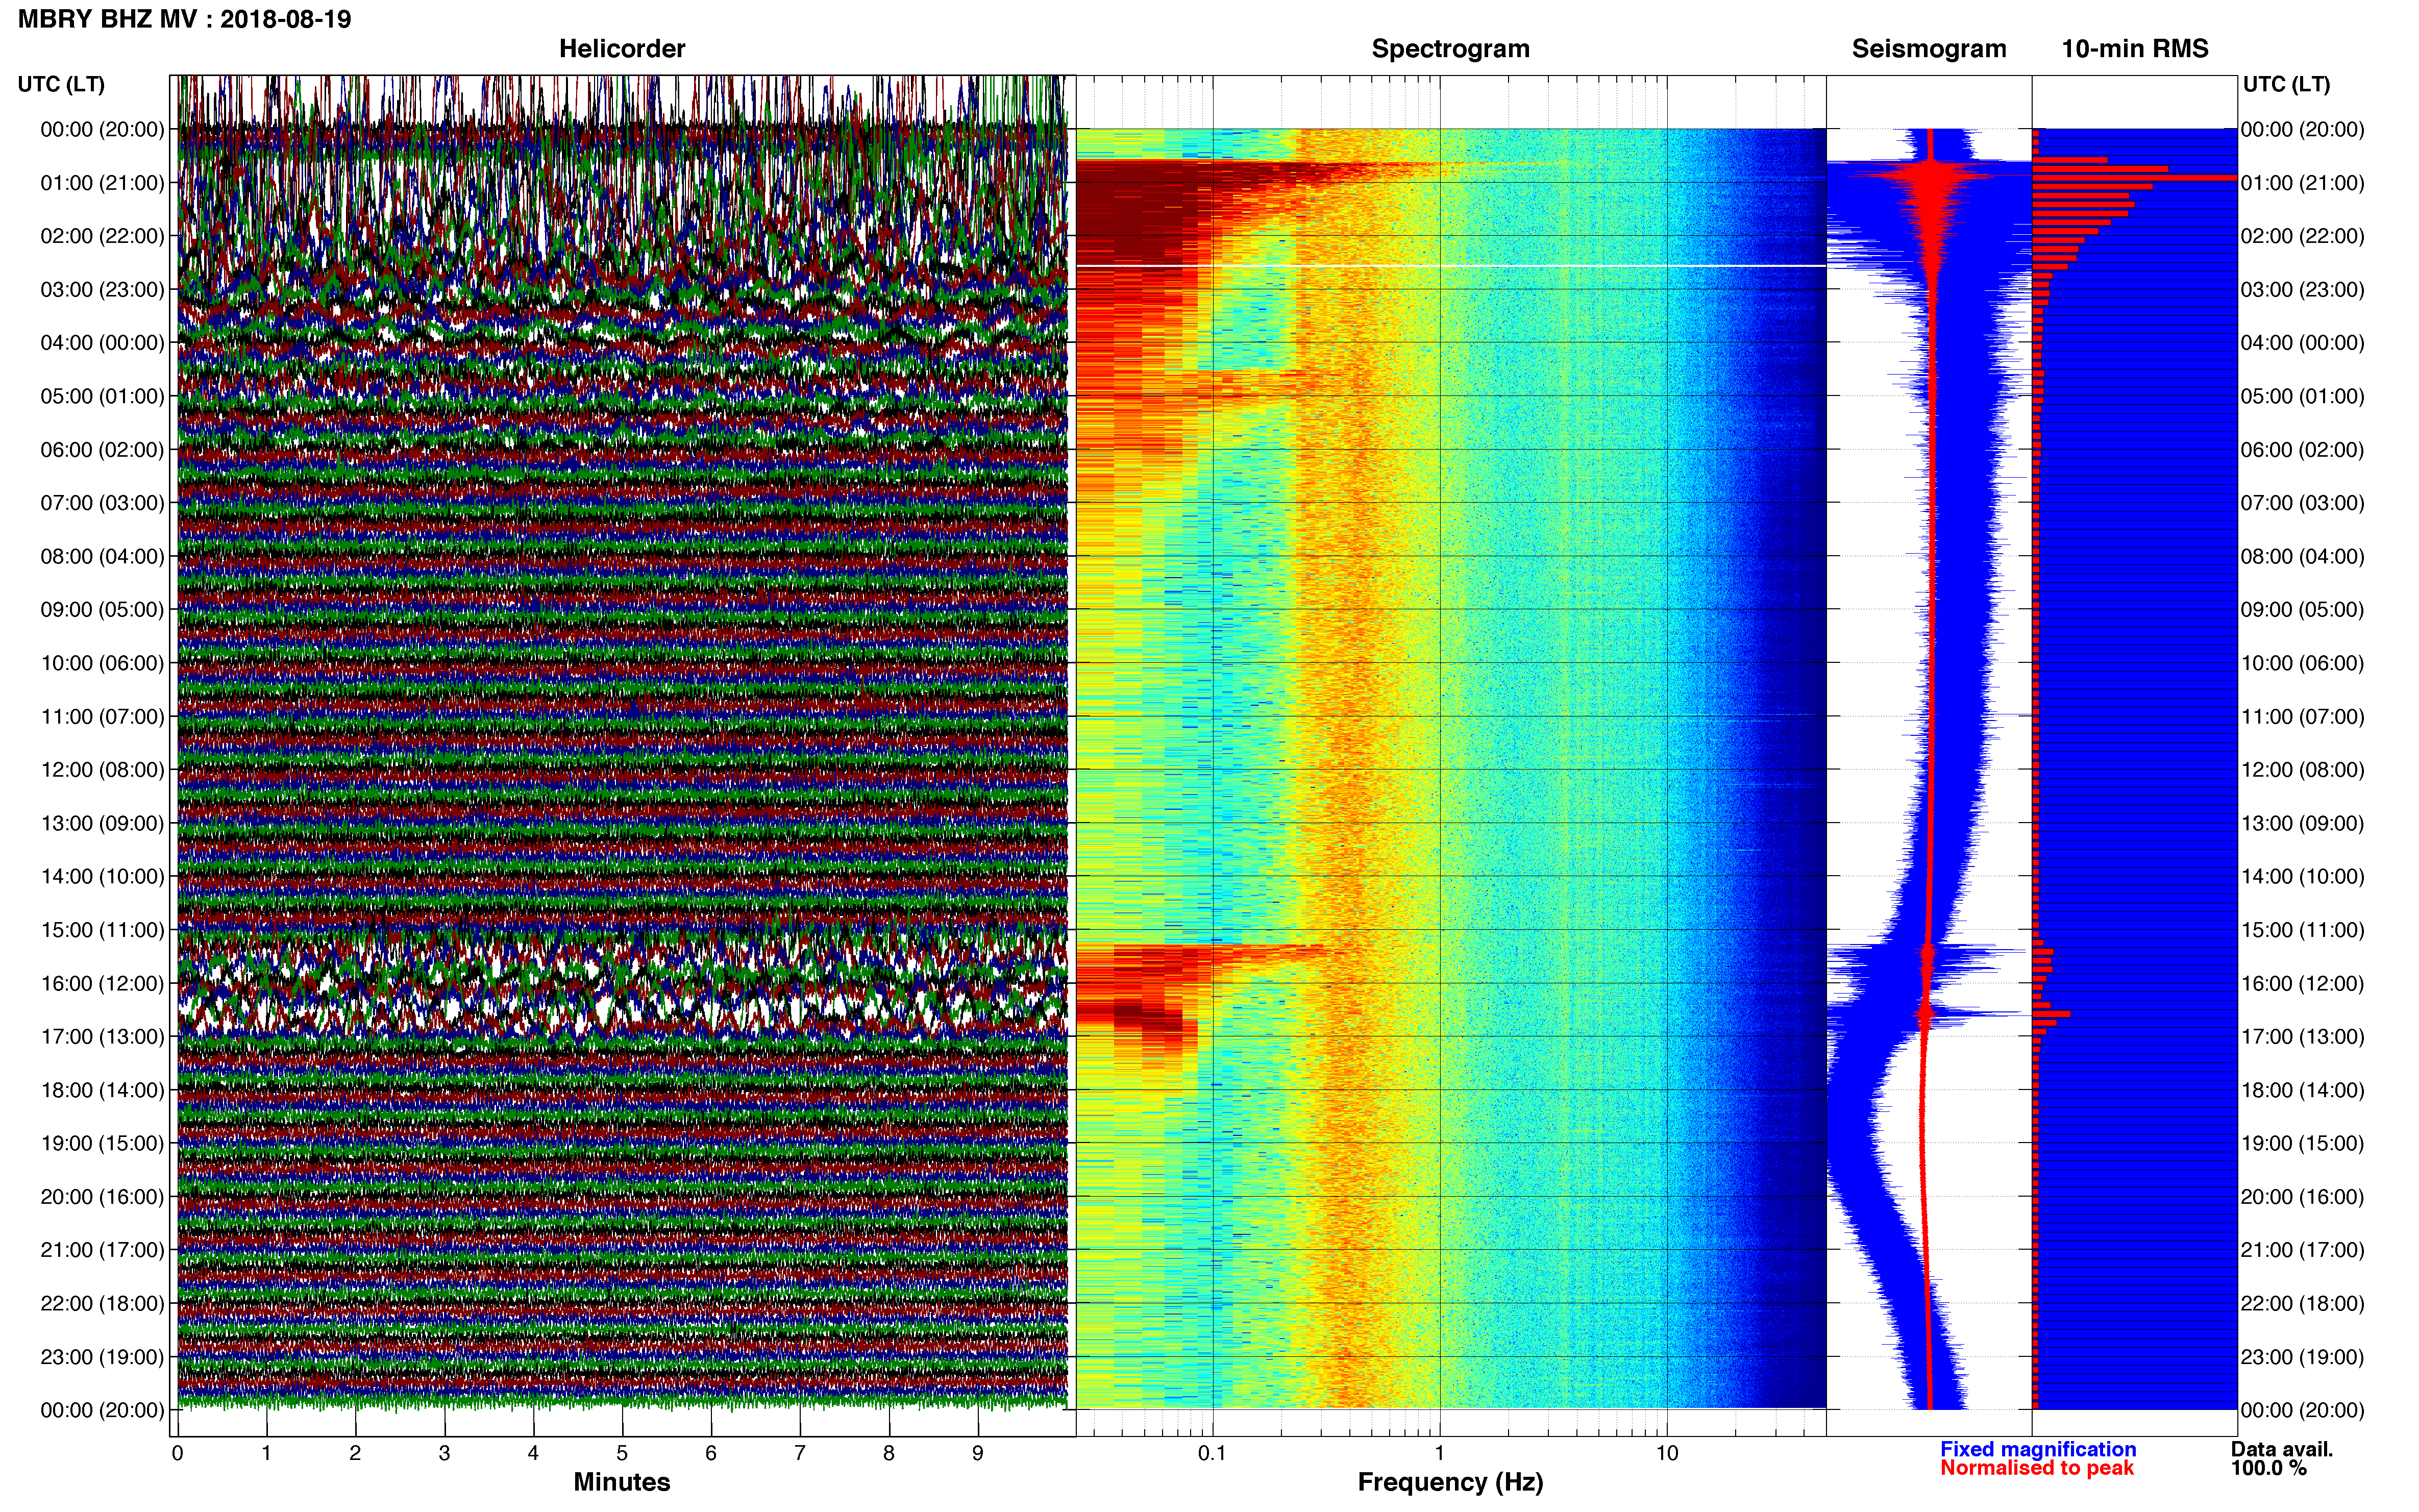Click minute tick '3' on the Helicorder axis

point(444,1453)
